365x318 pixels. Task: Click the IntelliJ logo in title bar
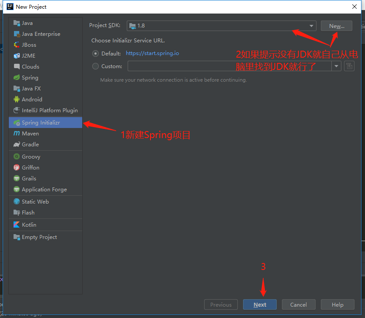[x=10, y=7]
